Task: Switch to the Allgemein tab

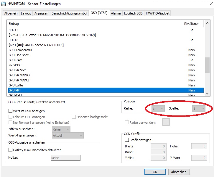Action: 11,13
